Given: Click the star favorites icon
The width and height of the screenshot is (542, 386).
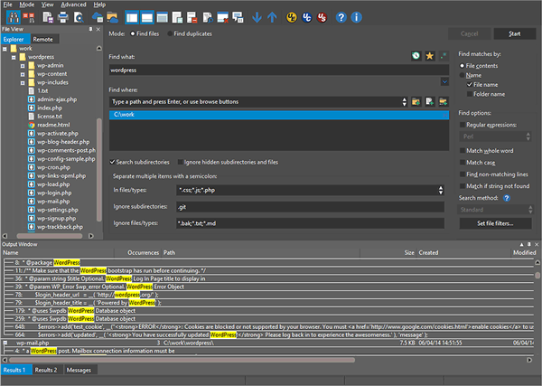Looking at the screenshot, I should [429, 56].
